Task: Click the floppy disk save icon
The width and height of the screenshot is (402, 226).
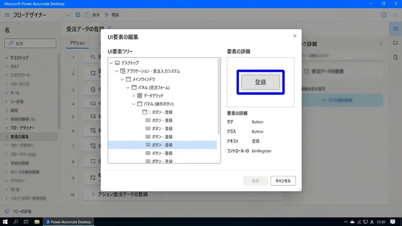Action: coord(78,15)
